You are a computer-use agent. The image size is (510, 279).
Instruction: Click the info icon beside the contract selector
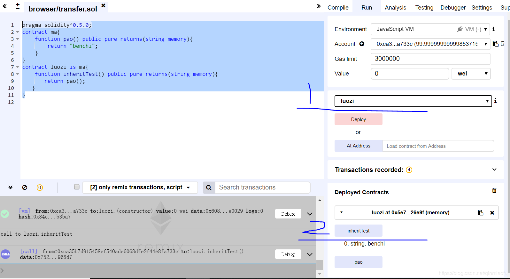click(496, 101)
